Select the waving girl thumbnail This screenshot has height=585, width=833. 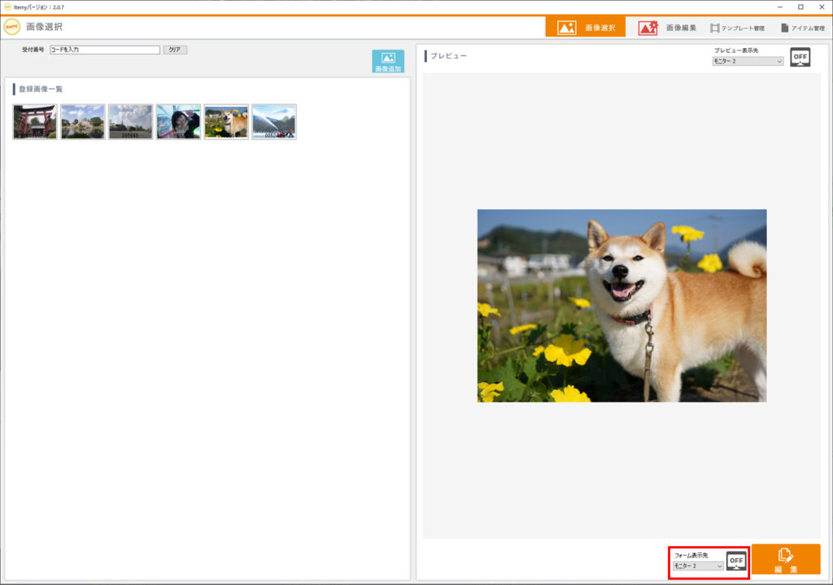point(178,122)
